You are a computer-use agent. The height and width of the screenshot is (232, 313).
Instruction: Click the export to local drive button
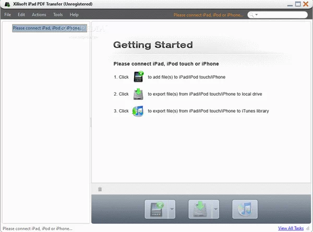click(x=201, y=210)
